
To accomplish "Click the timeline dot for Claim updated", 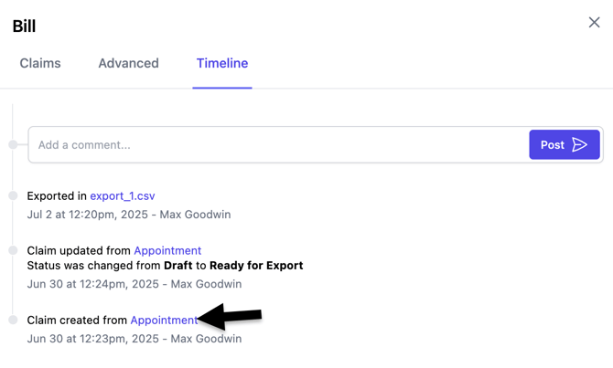I will click(x=13, y=250).
